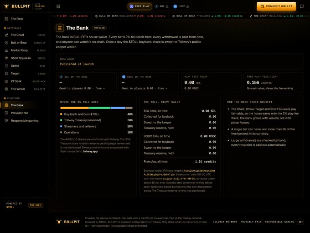Click the CONNECT WALLET button

pyautogui.click(x=276, y=6)
